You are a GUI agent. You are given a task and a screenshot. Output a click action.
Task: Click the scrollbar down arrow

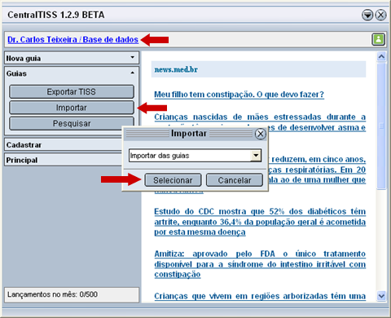pos(381,296)
